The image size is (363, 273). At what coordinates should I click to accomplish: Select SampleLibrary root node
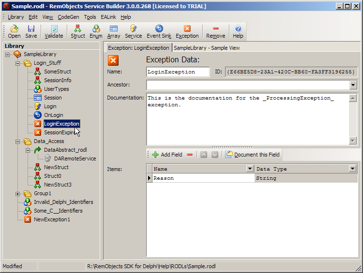[40, 54]
